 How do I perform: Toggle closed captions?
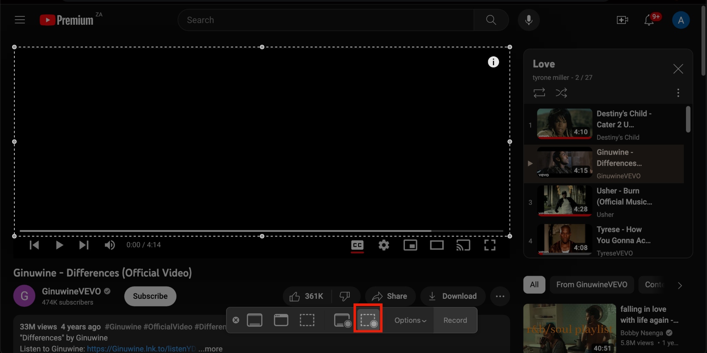tap(357, 245)
